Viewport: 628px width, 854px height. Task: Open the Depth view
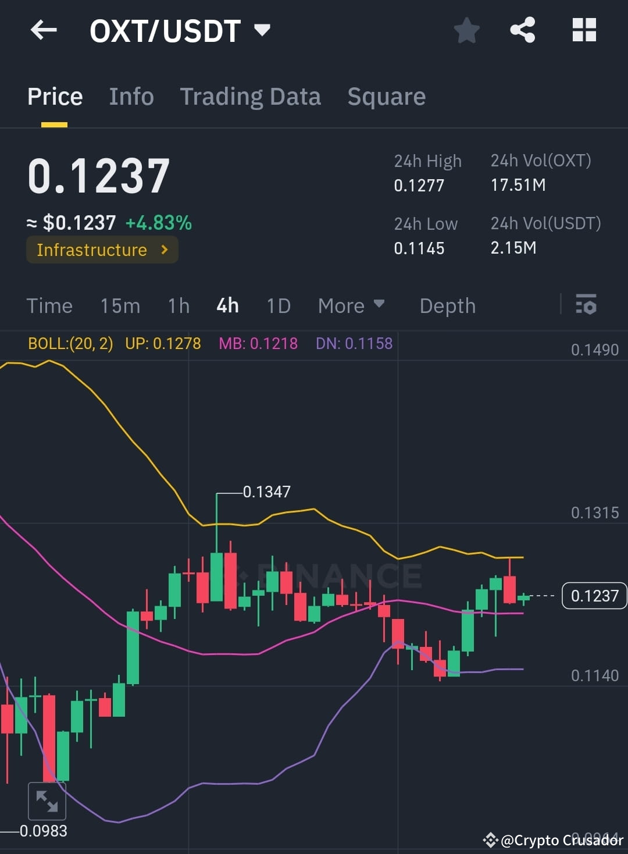[447, 305]
